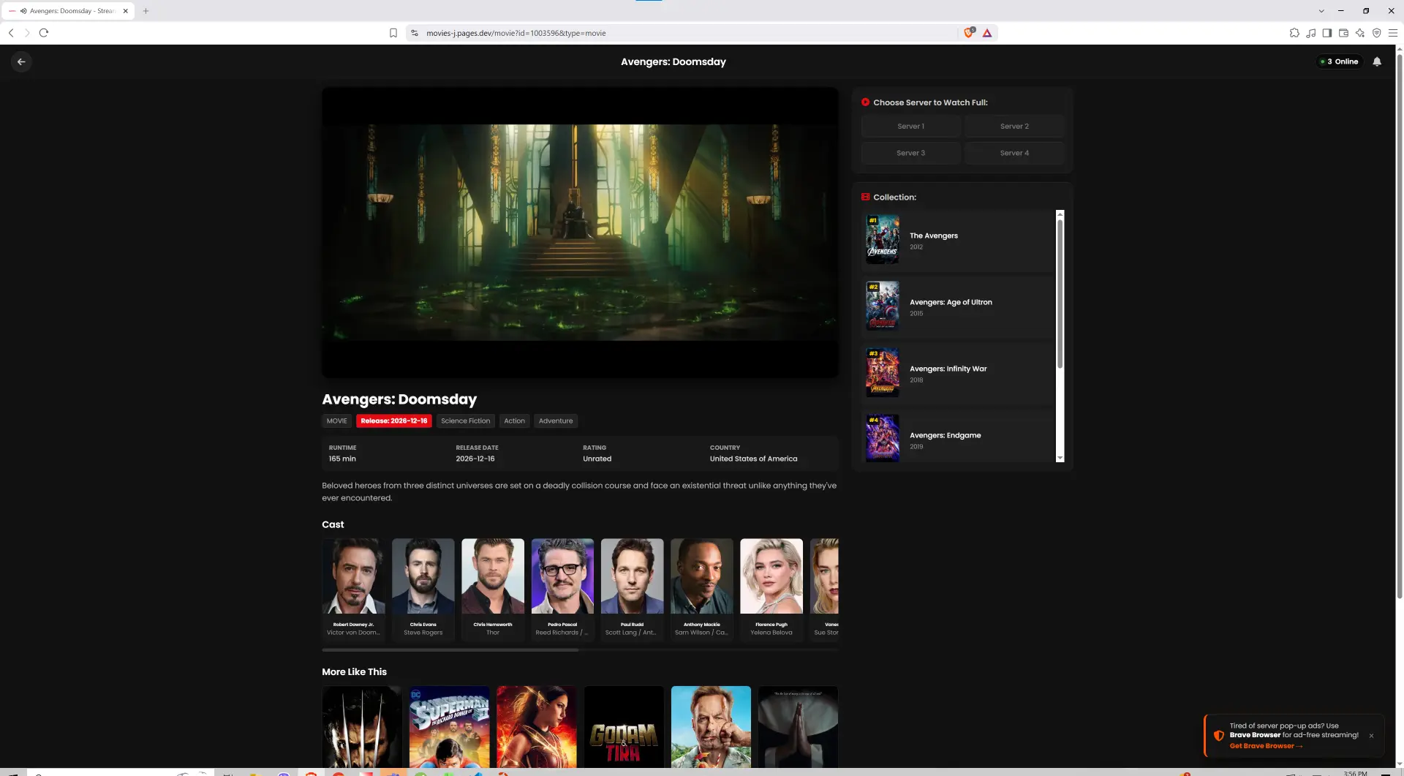Select Server 2 to watch

click(x=1014, y=127)
